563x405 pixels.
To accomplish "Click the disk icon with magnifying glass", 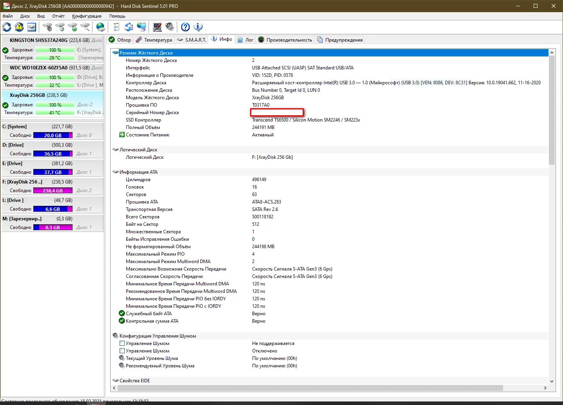I will pos(85,27).
